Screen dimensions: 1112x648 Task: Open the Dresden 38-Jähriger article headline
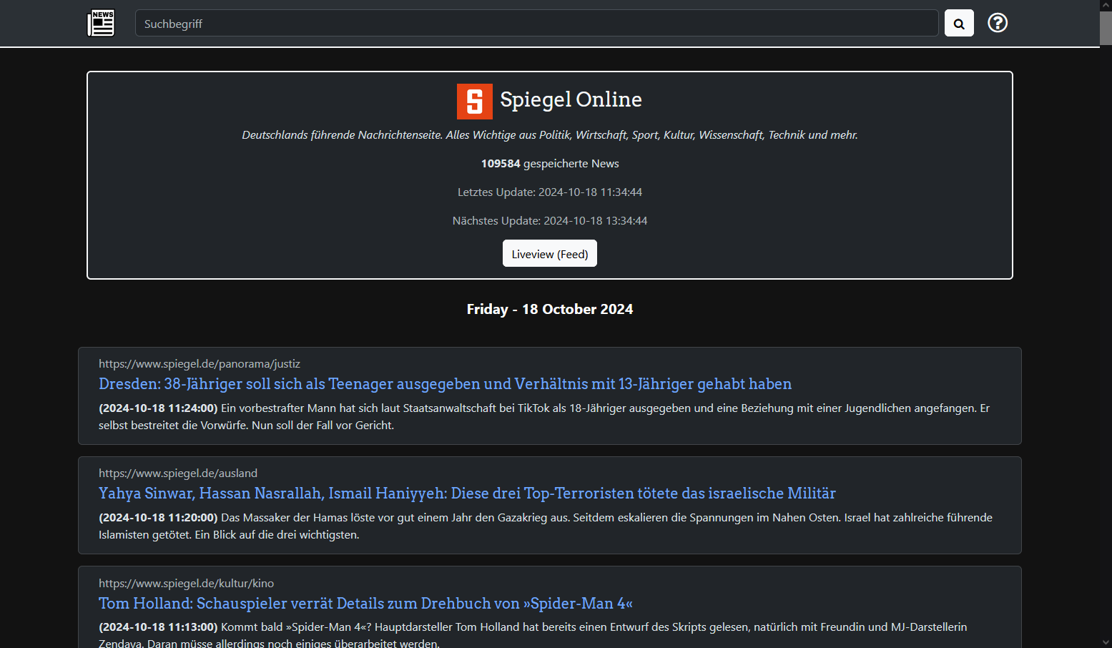coord(445,384)
